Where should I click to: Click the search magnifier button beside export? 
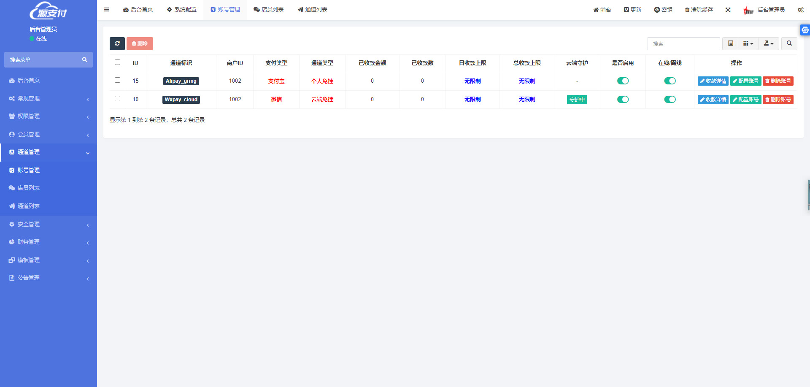789,43
